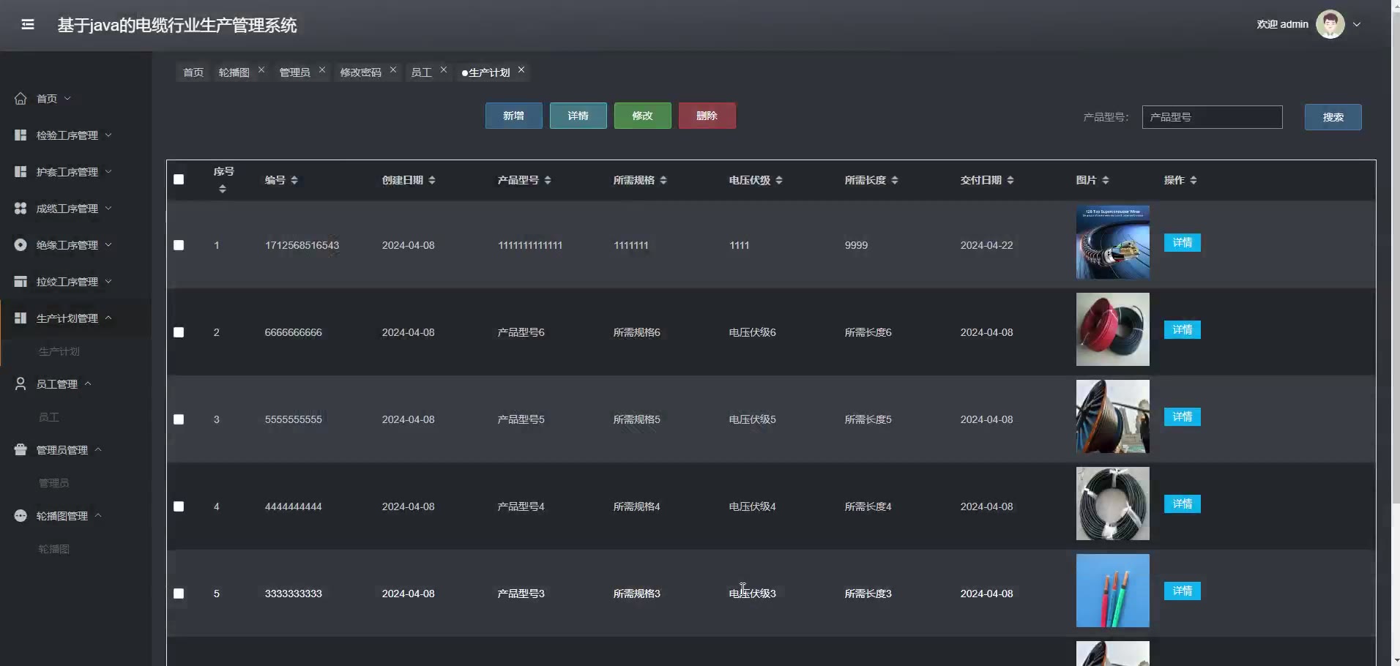1400x666 pixels.
Task: Check the row 5555555555 checkbox
Action: [179, 419]
